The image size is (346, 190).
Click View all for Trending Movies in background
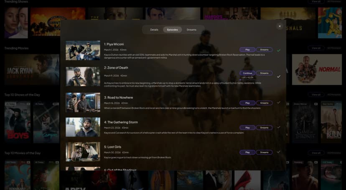coord(316,48)
